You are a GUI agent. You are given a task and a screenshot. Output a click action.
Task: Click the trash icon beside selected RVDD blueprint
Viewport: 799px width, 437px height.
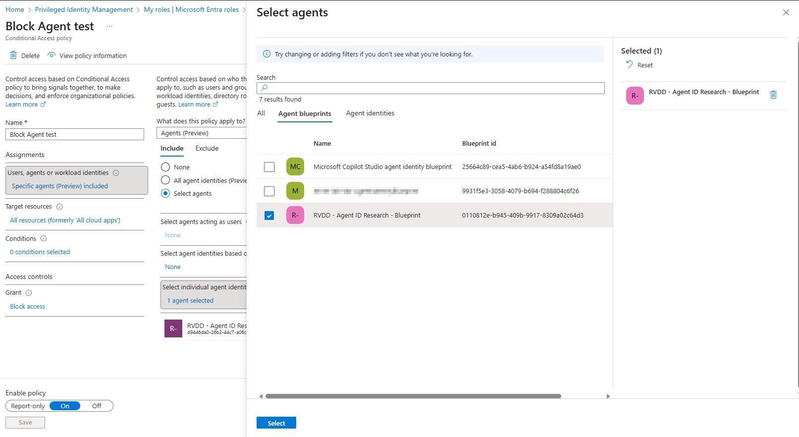point(773,95)
